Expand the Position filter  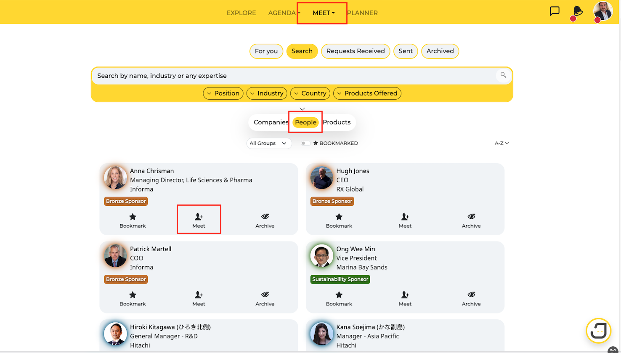point(223,93)
